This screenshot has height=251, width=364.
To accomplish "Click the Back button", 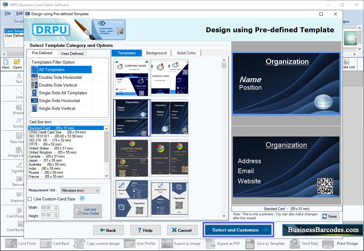I will tap(108, 230).
